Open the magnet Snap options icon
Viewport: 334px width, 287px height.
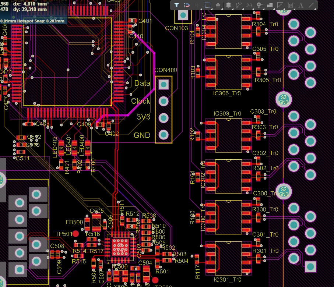[x=187, y=5]
